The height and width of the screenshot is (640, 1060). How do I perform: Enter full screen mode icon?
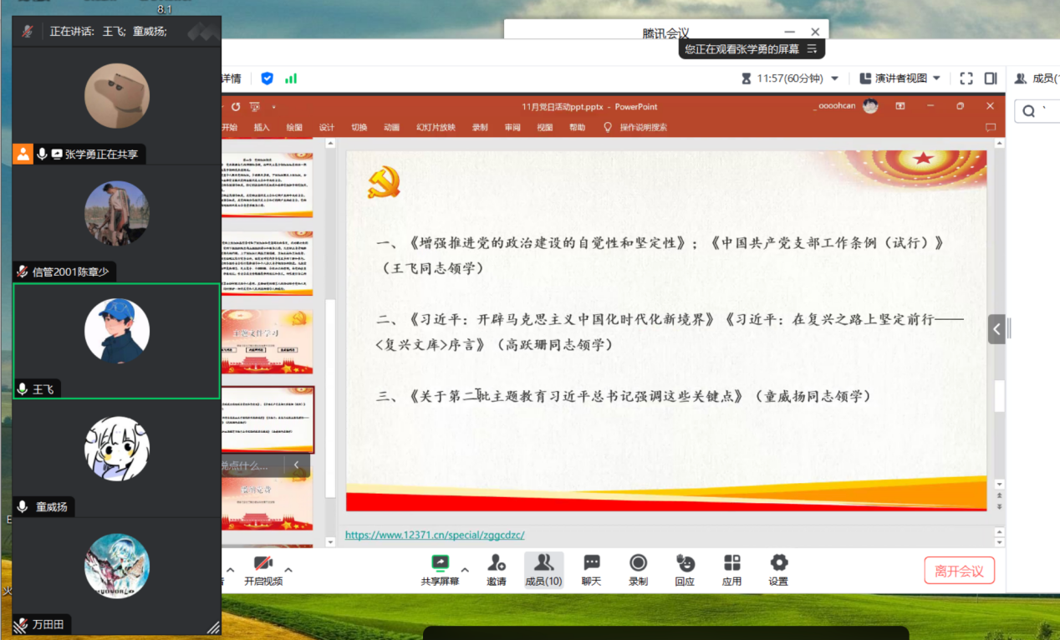[x=966, y=79]
